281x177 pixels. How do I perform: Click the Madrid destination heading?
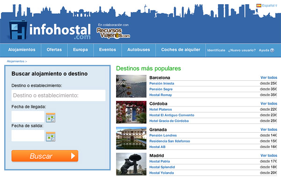tap(156, 156)
